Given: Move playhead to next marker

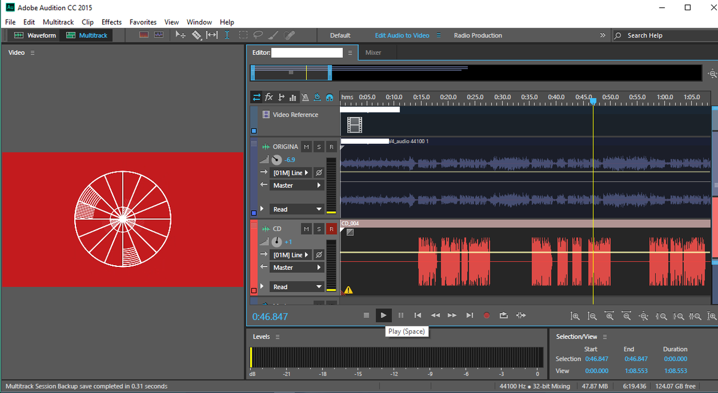Looking at the screenshot, I should coord(470,315).
